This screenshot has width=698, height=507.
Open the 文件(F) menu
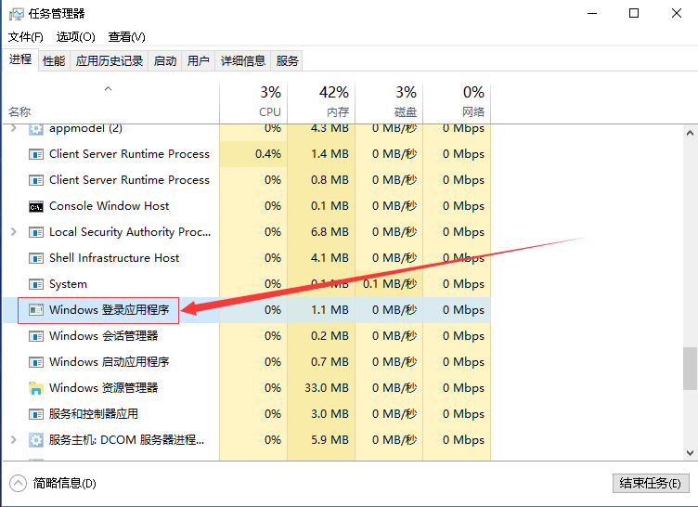pyautogui.click(x=26, y=37)
